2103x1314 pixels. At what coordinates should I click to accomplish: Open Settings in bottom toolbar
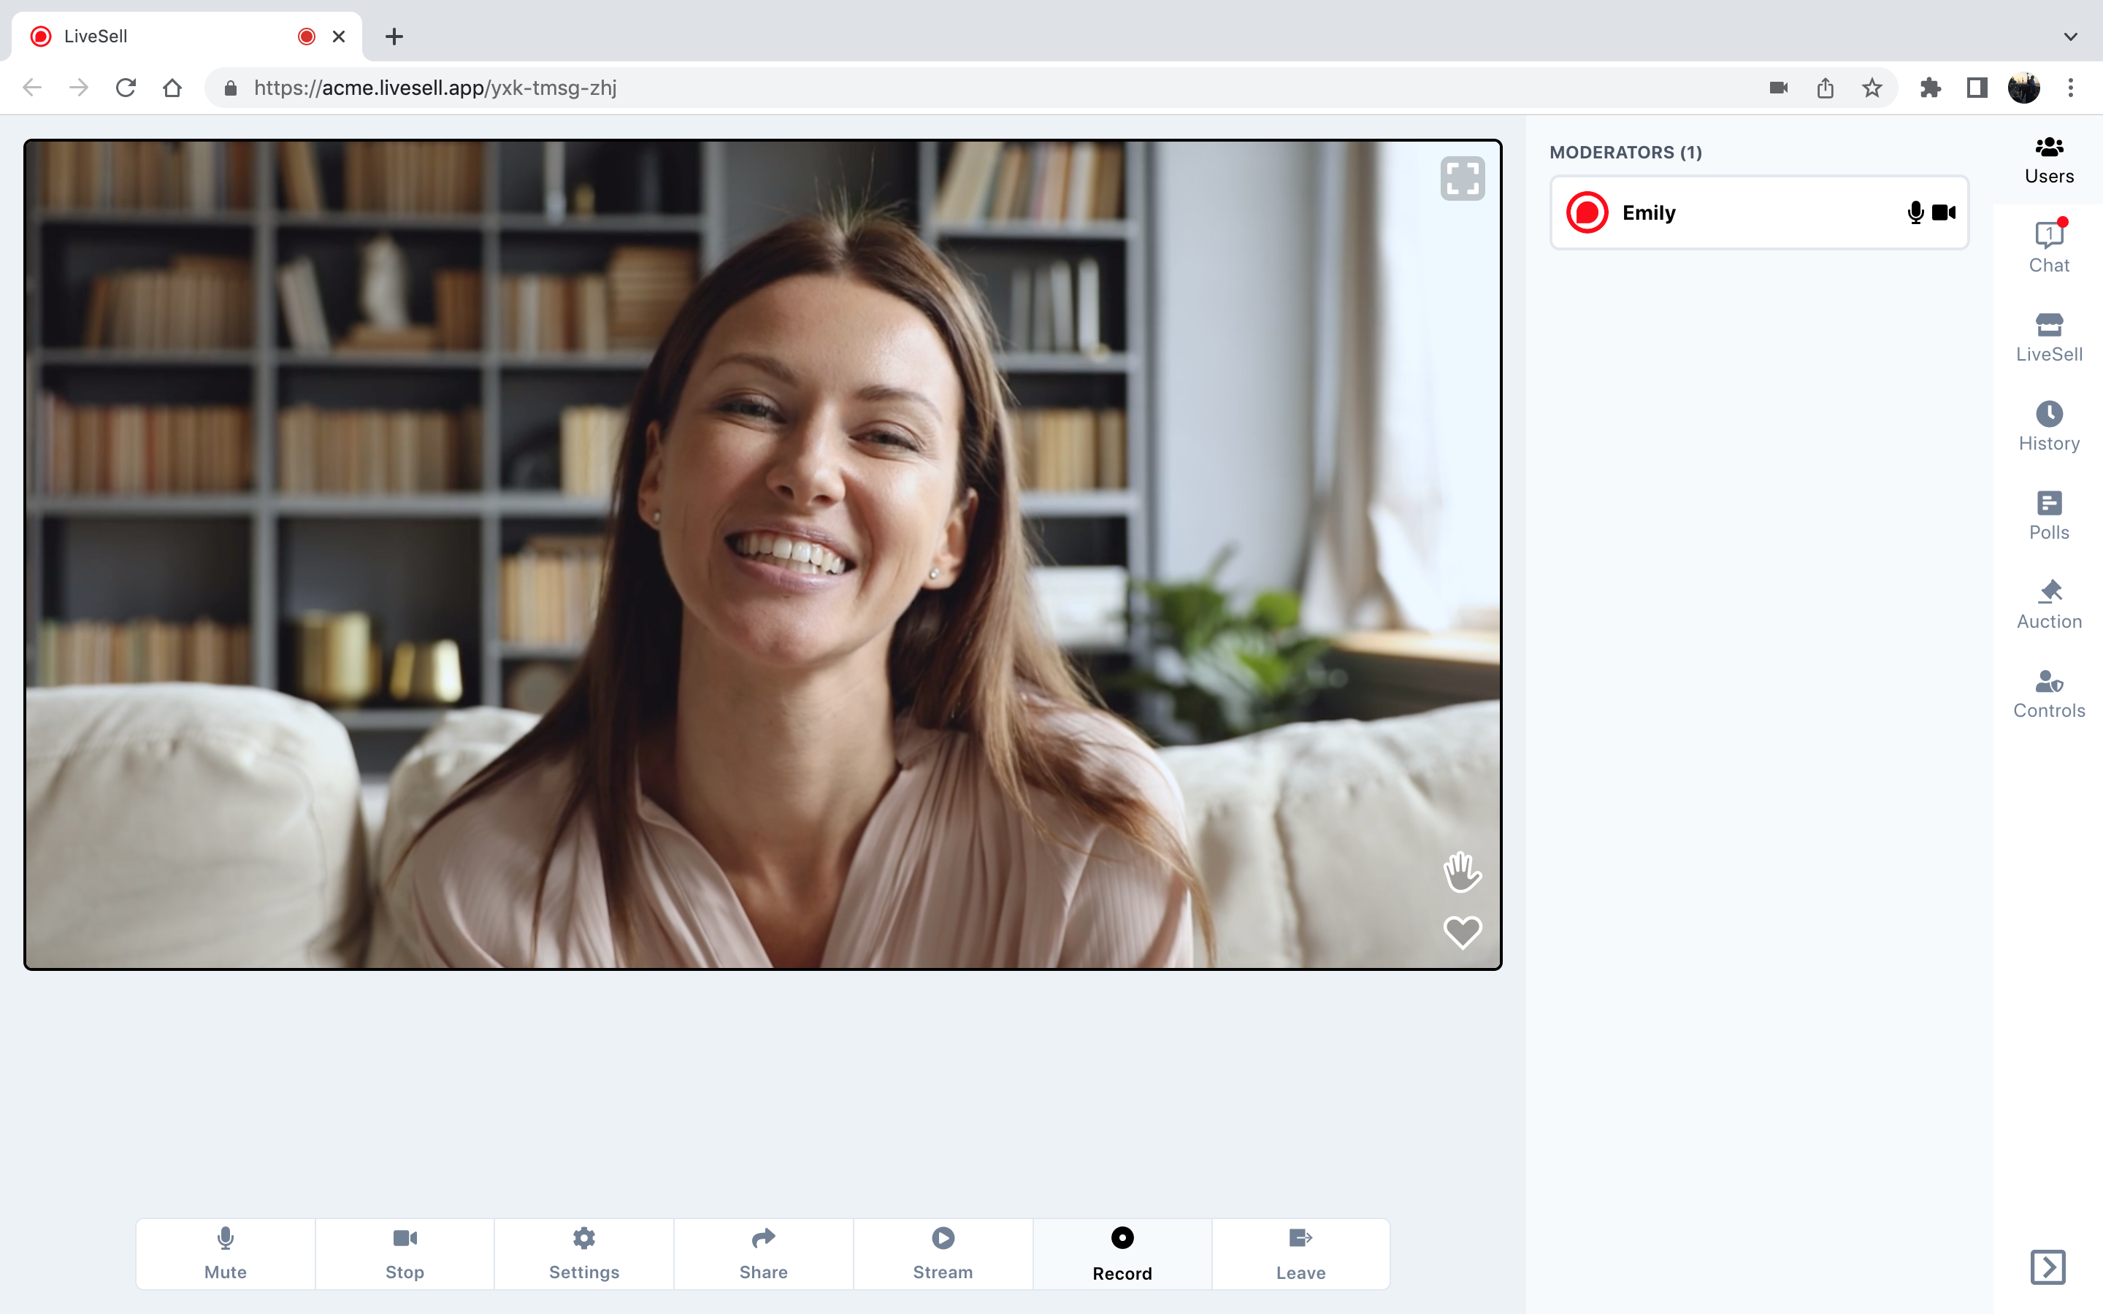point(584,1252)
